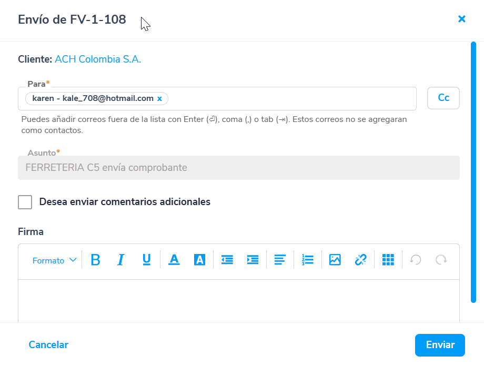
Task: Redo edit in signature editor
Action: coord(441,260)
